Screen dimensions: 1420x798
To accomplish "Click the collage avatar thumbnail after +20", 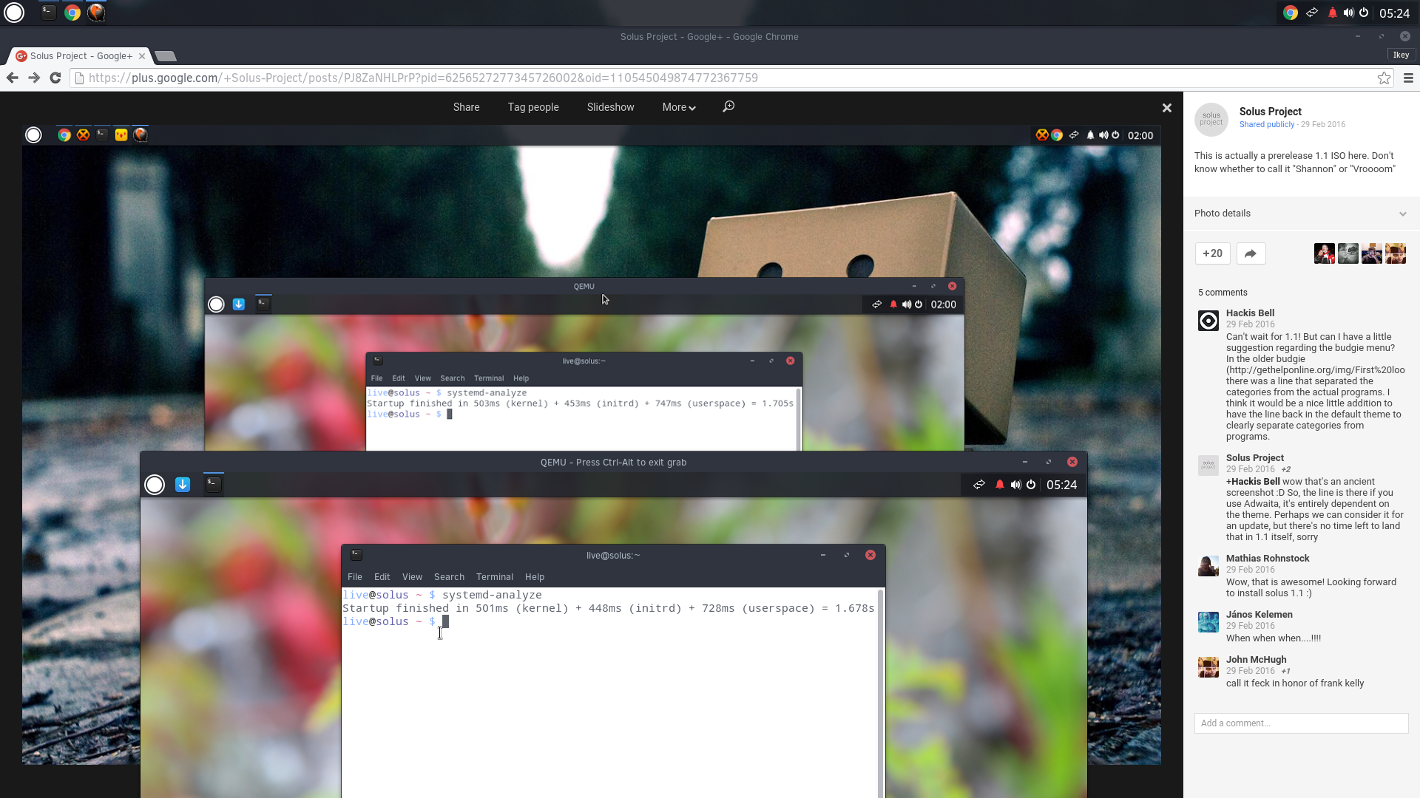I will [1396, 253].
